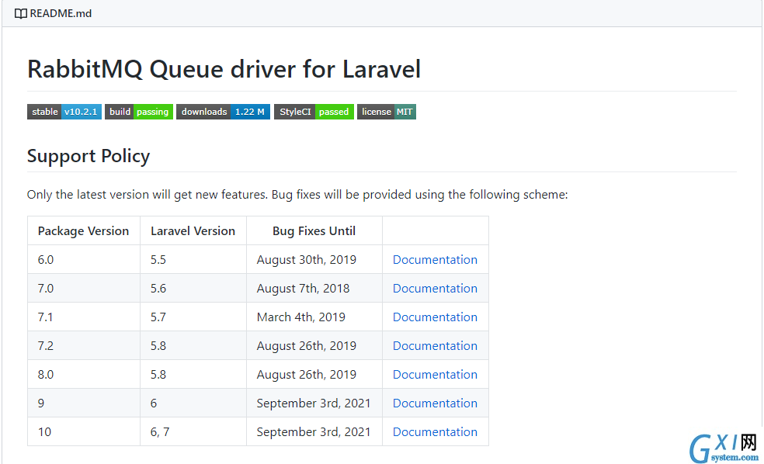Click the Bug Fixes Until column header
This screenshot has width=764, height=464.
[314, 230]
